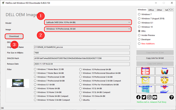Select the Insider Preview option
The height and width of the screenshot is (110, 176).
click(139, 35)
